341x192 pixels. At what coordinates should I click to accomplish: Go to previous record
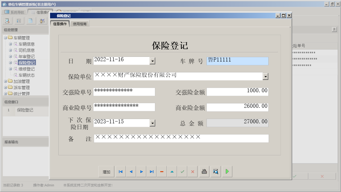[x=131, y=171]
